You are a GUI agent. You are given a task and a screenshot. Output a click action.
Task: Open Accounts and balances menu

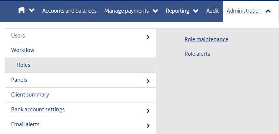(69, 11)
